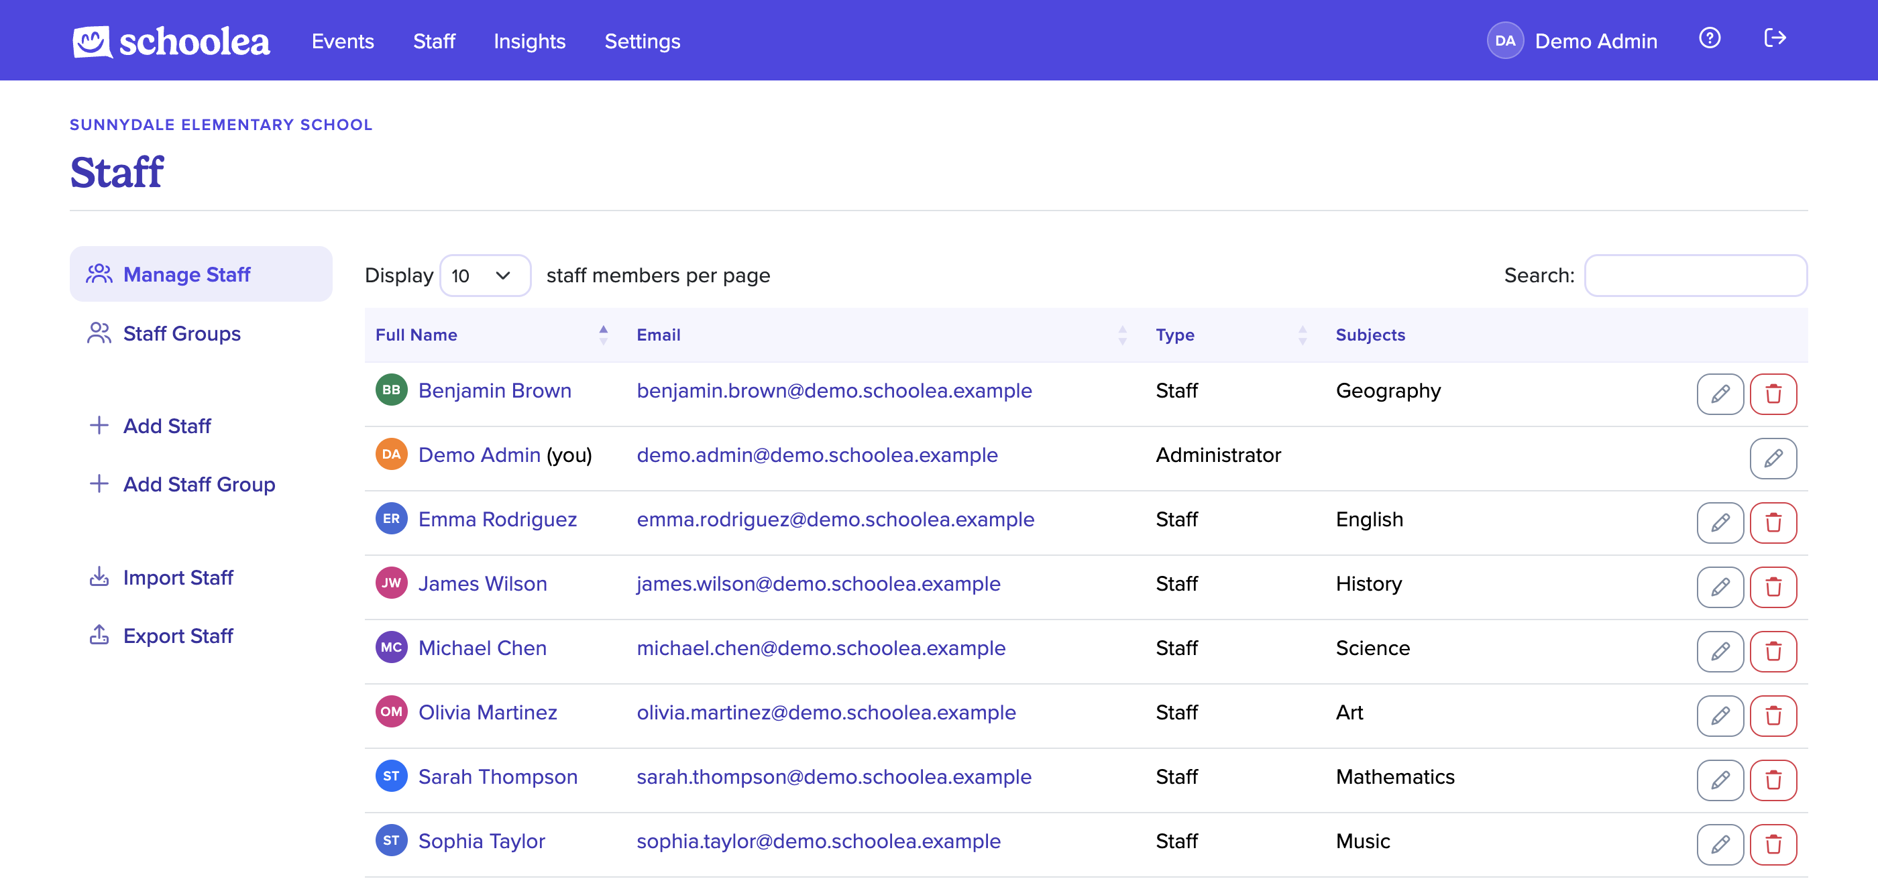
Task: Delete Emma Rodriguez from staff
Action: (x=1773, y=522)
